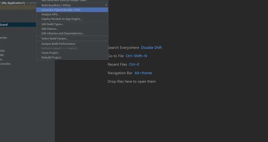Click the Ctrl+Shift+N shortcut text
The image size is (268, 142).
[136, 56]
